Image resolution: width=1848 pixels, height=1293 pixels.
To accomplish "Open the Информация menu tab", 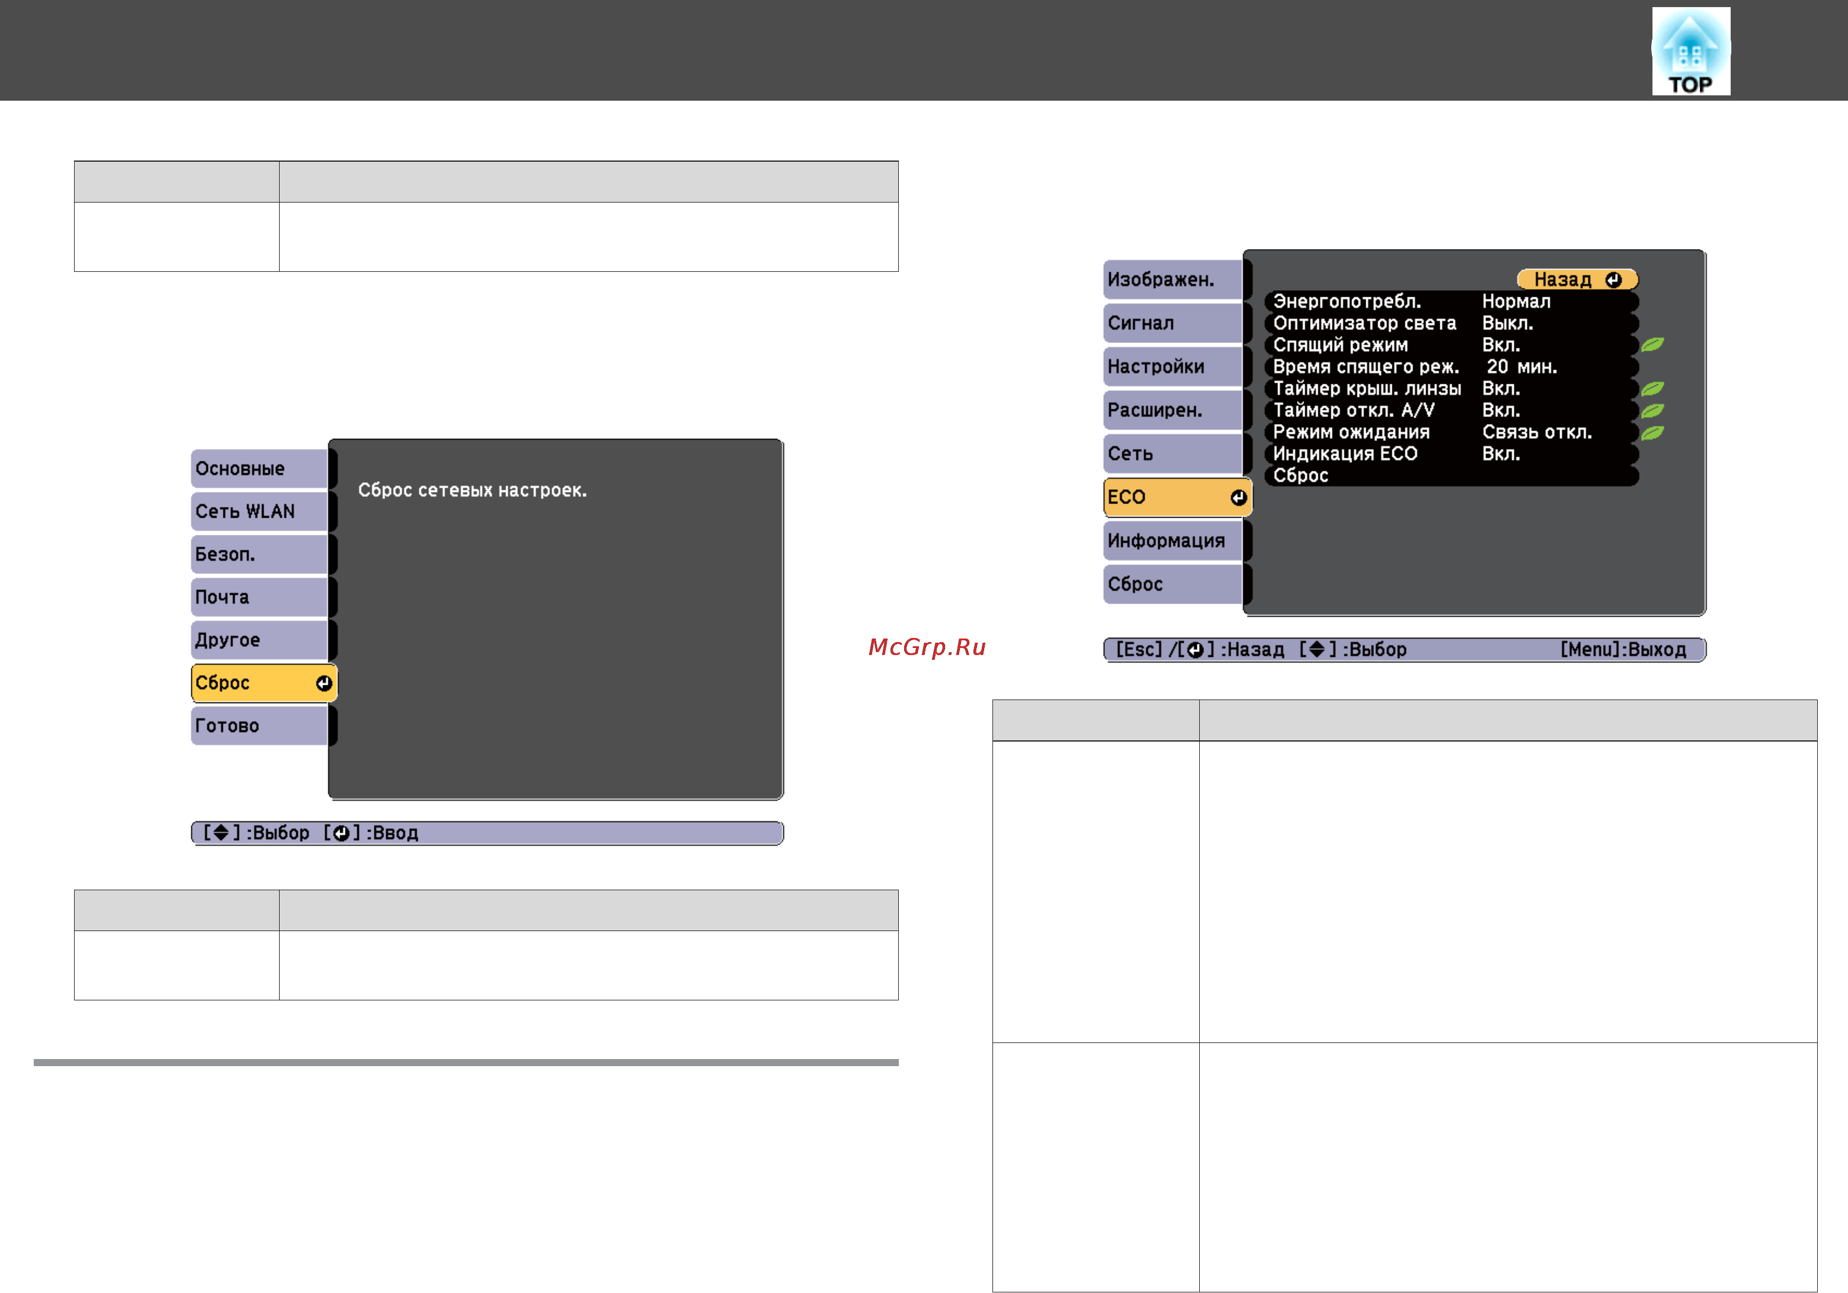I will tap(1174, 541).
